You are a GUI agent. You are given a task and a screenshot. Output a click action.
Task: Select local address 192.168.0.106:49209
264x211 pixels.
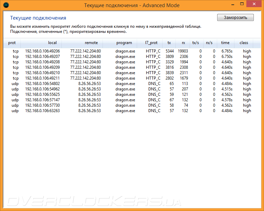point(42,67)
